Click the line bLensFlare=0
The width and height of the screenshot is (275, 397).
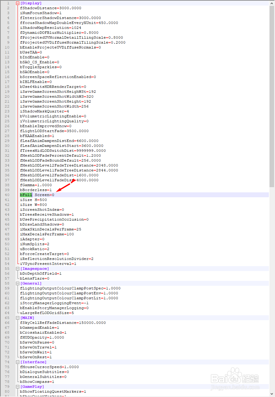pyautogui.click(x=35, y=278)
